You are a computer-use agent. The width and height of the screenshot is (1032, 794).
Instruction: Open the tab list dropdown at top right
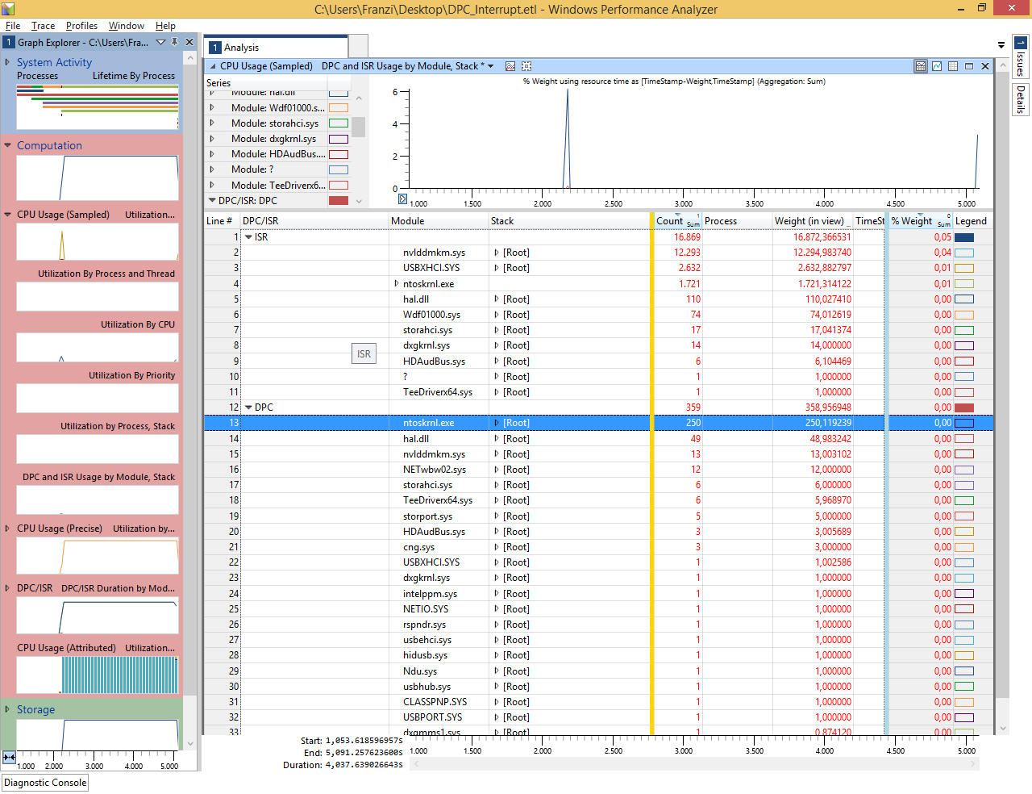pyautogui.click(x=1001, y=45)
